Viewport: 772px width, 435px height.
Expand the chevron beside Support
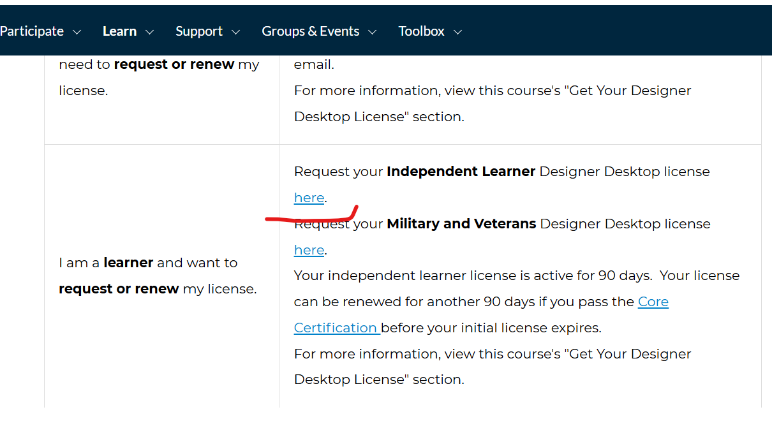click(236, 32)
